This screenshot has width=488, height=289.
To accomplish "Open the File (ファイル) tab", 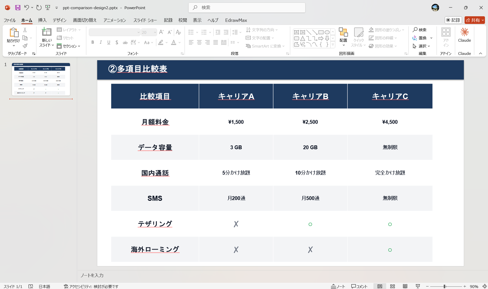I will click(x=10, y=20).
